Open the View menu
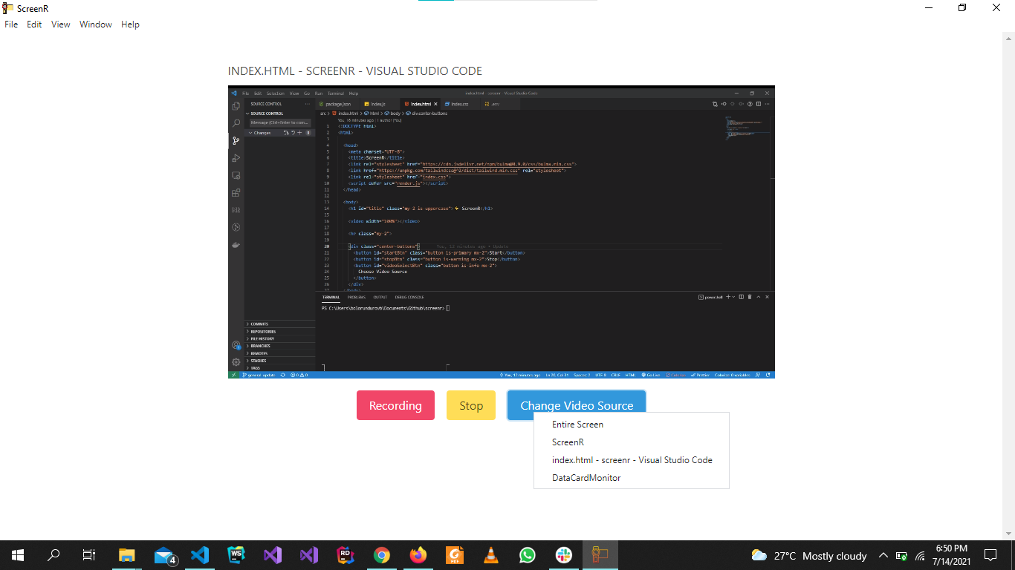1015x570 pixels. [61, 24]
